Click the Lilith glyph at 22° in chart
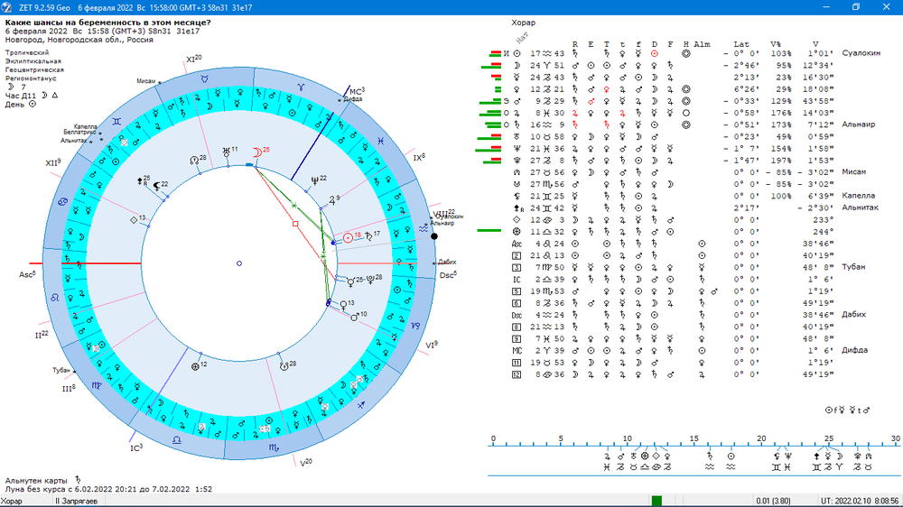The image size is (903, 507). (x=156, y=185)
